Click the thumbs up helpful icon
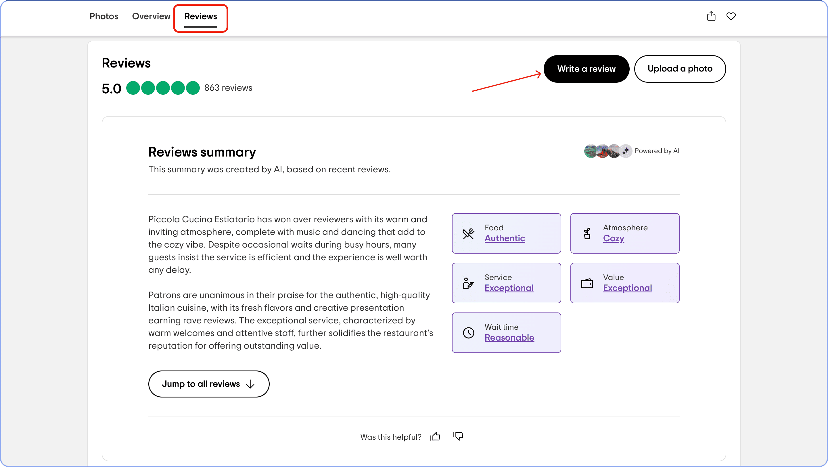The height and width of the screenshot is (467, 828). coord(436,436)
